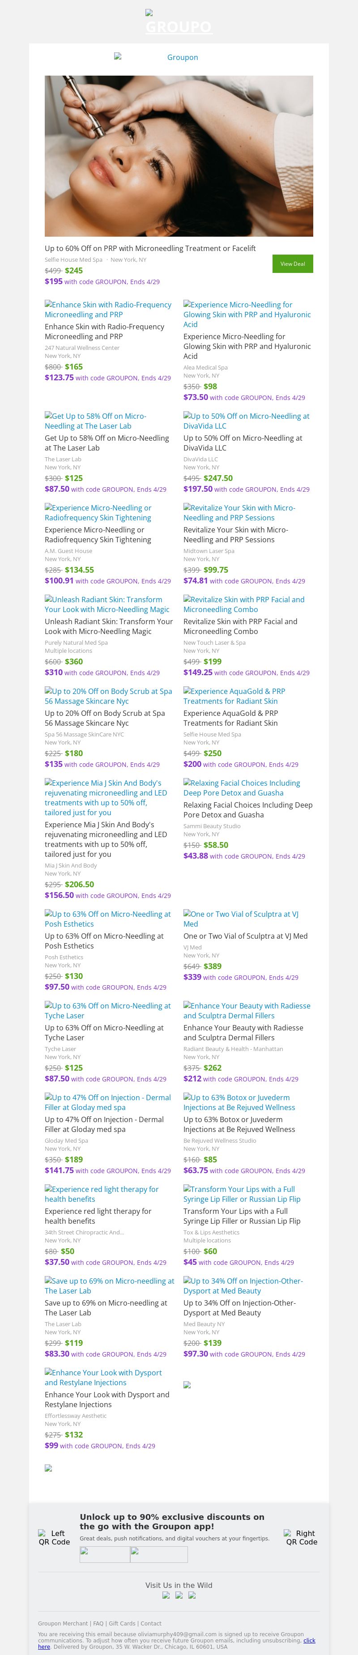Open the Body Scrub at Spa 56 image link
This screenshot has width=358, height=1655.
108,696
